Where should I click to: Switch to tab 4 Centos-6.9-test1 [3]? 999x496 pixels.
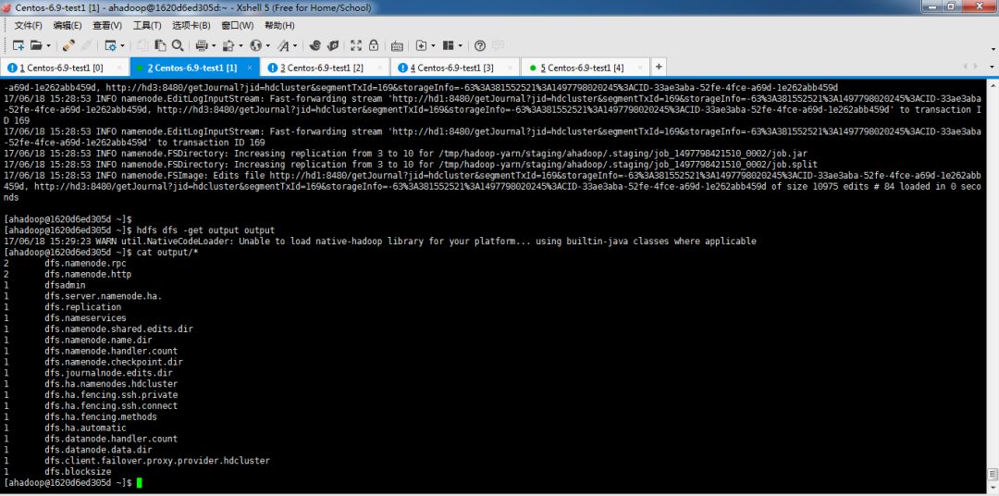pyautogui.click(x=455, y=68)
